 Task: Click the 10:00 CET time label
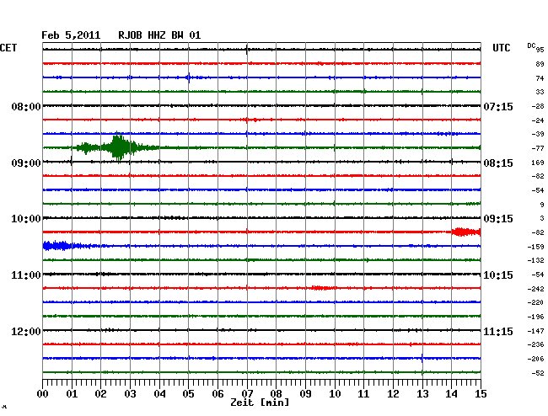(x=26, y=219)
